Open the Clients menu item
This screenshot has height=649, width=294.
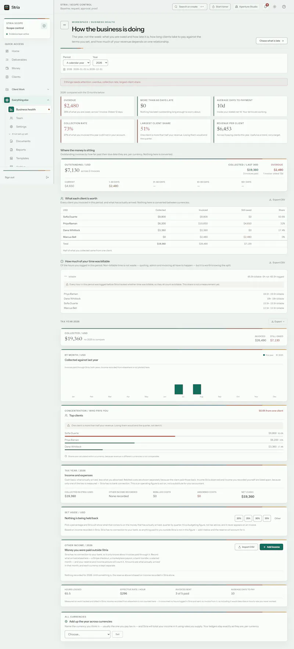pos(26,77)
